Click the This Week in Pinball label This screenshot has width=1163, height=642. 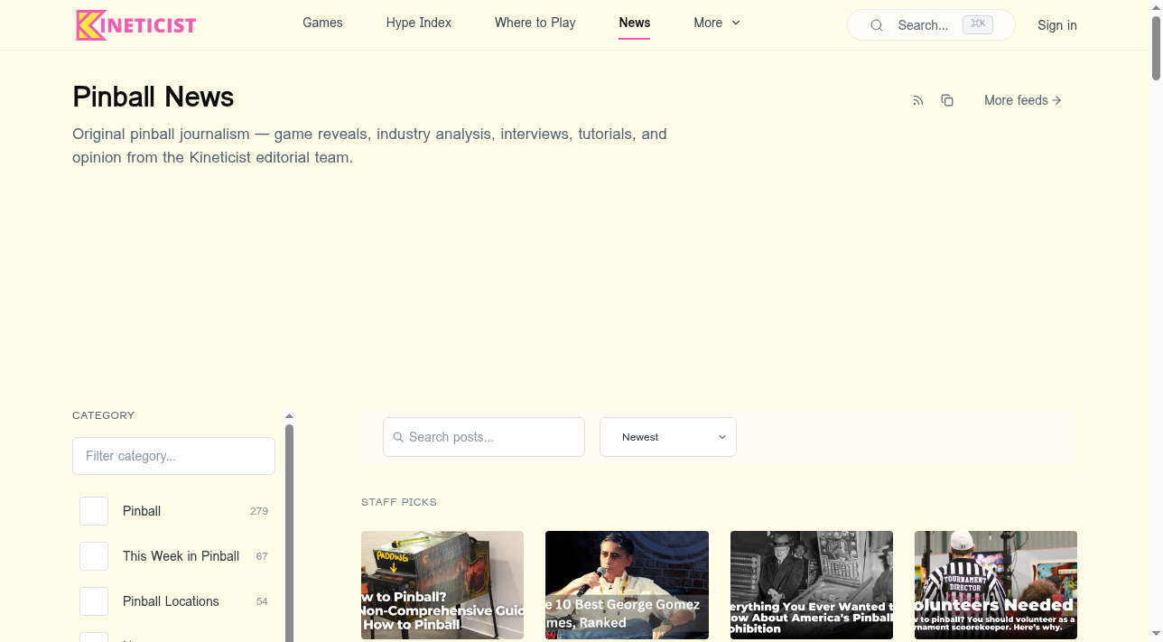coord(181,556)
